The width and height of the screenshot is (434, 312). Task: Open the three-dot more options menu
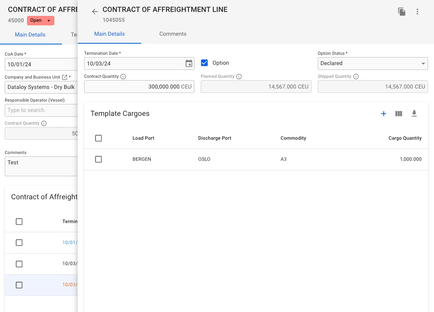point(417,12)
